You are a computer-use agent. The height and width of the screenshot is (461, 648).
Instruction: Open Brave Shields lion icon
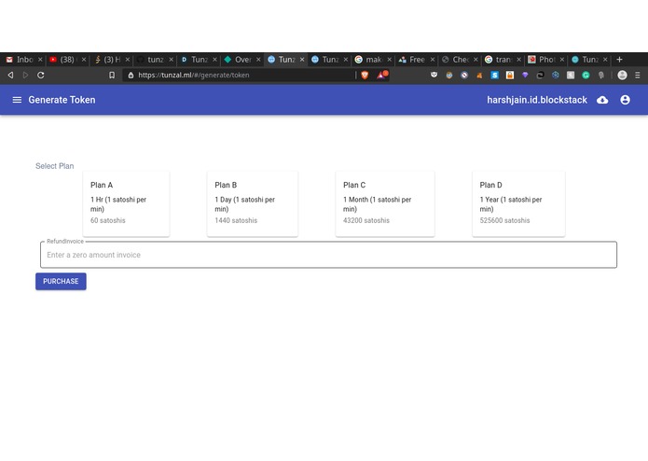365,75
